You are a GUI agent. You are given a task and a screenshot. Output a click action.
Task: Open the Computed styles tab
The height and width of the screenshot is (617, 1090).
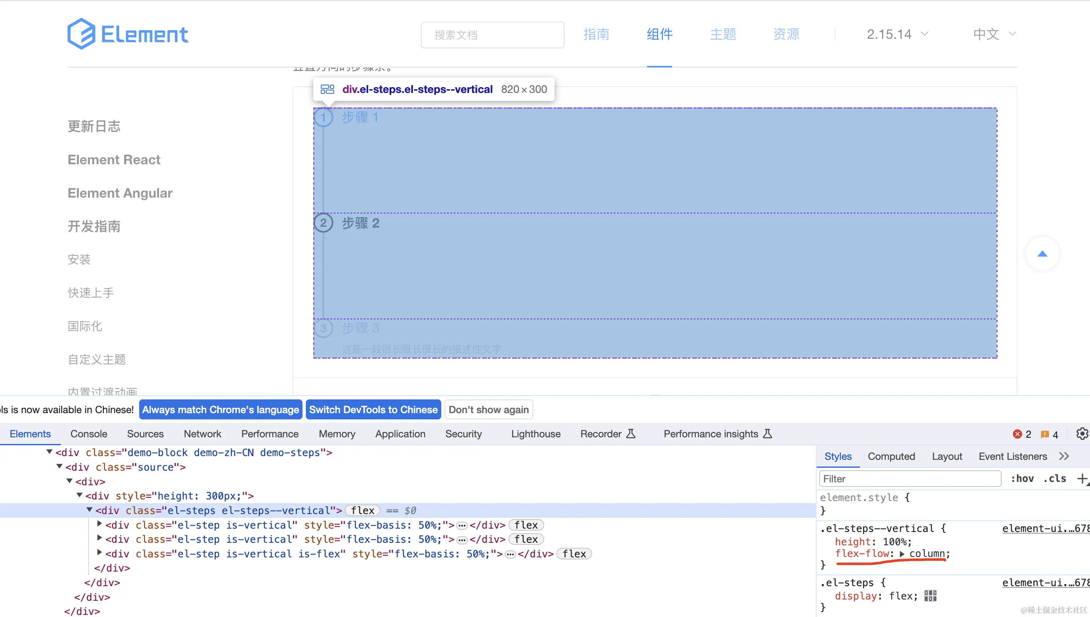[x=891, y=456]
